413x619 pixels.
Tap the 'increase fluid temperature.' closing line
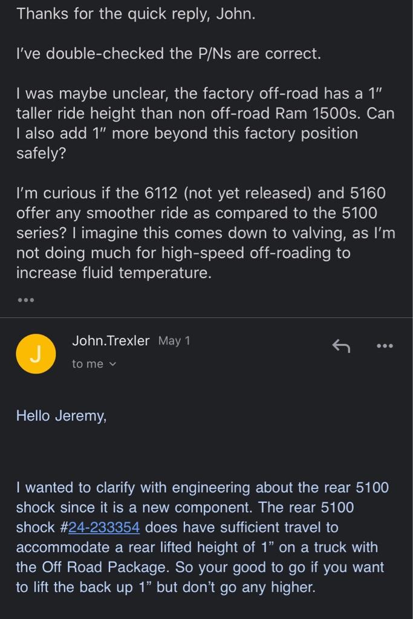pyautogui.click(x=114, y=273)
